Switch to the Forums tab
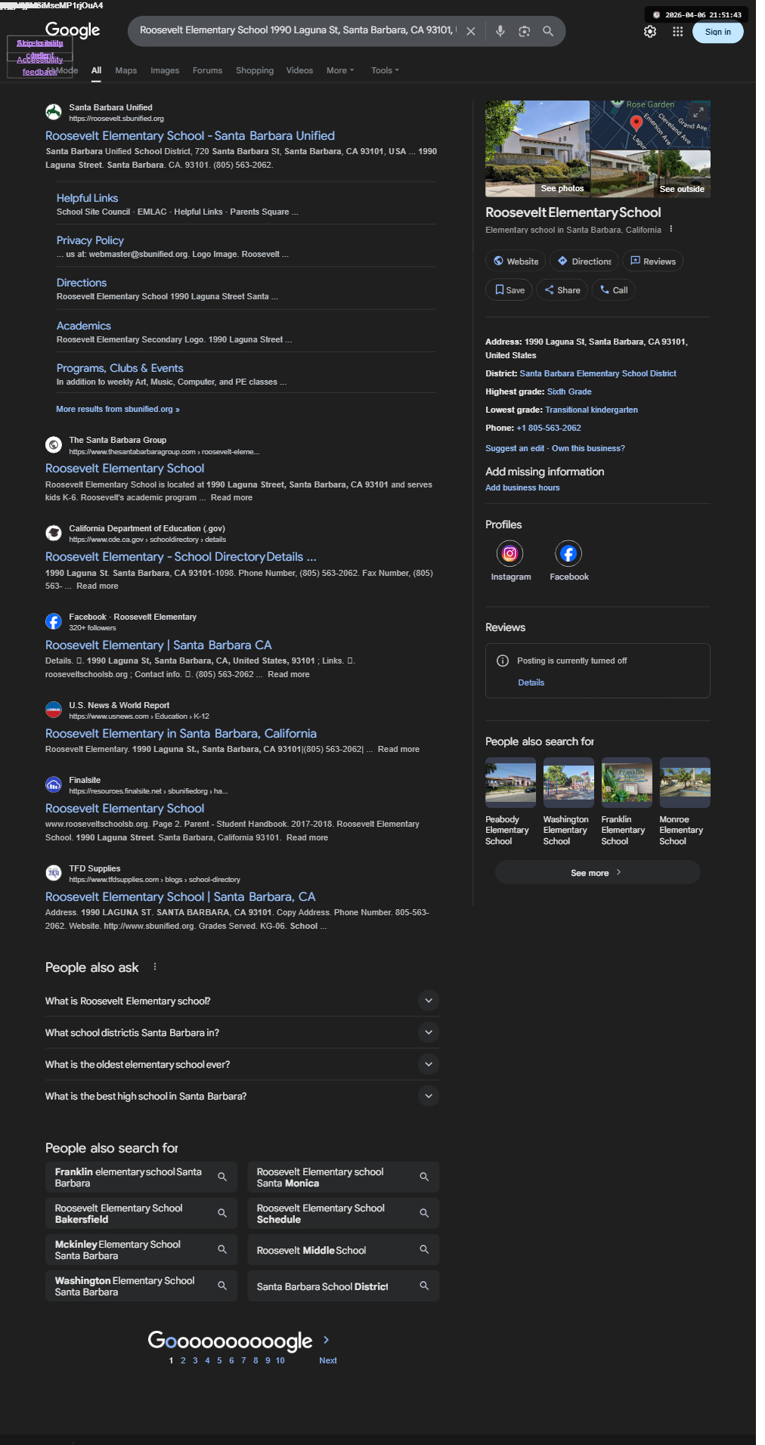This screenshot has height=1445, width=765. click(x=207, y=70)
